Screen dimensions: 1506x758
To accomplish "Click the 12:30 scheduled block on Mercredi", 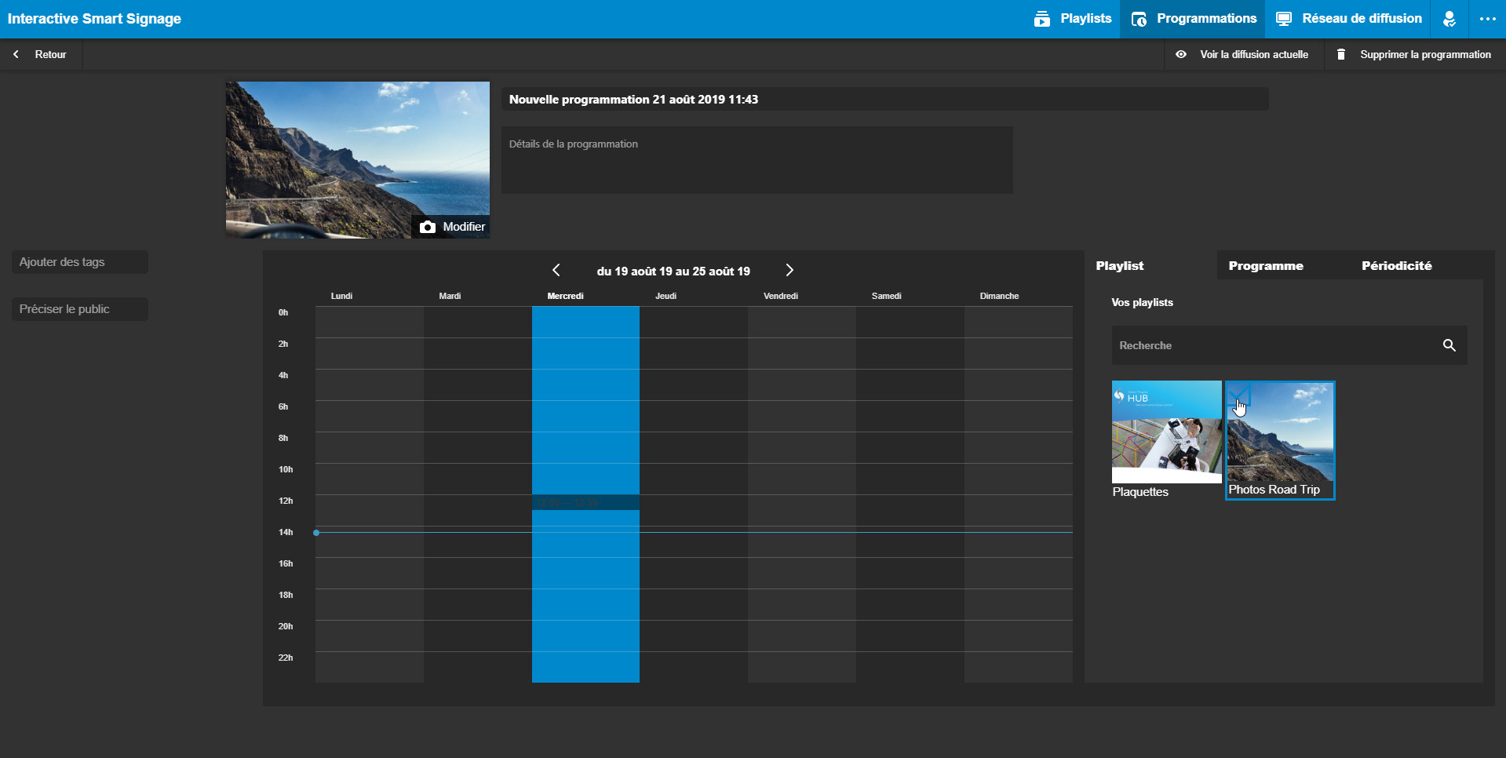I will tap(585, 502).
